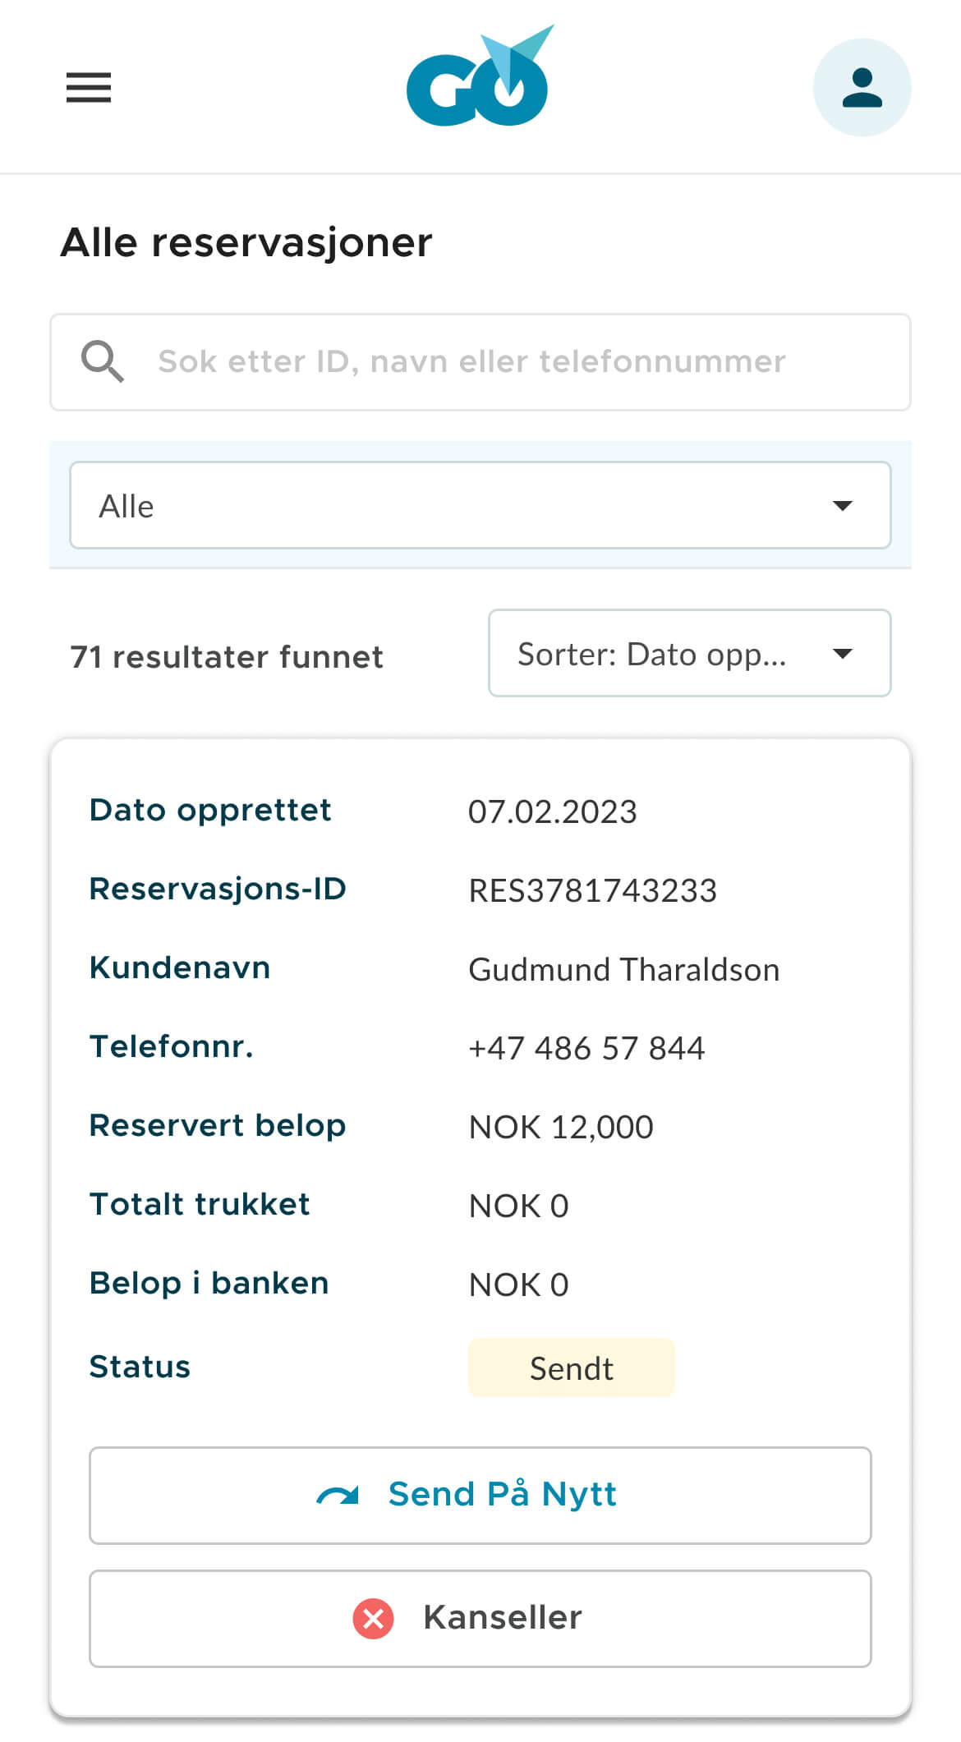The height and width of the screenshot is (1742, 961).
Task: Click the created date 07.02.2023
Action: click(x=552, y=811)
